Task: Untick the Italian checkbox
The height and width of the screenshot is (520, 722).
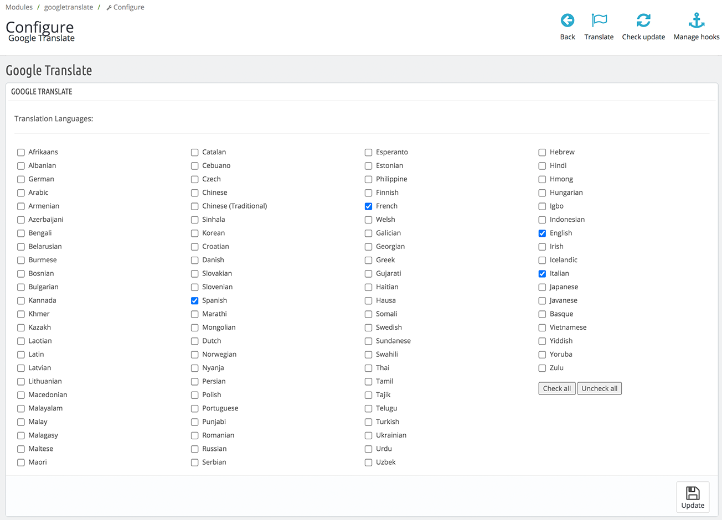Action: (543, 274)
